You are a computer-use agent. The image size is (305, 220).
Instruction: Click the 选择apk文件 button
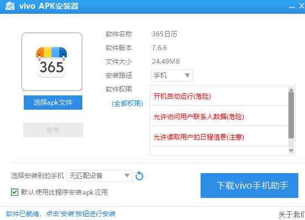click(53, 103)
